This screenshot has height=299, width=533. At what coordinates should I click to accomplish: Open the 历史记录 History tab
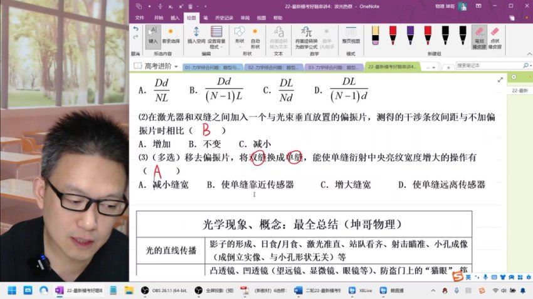tap(224, 18)
